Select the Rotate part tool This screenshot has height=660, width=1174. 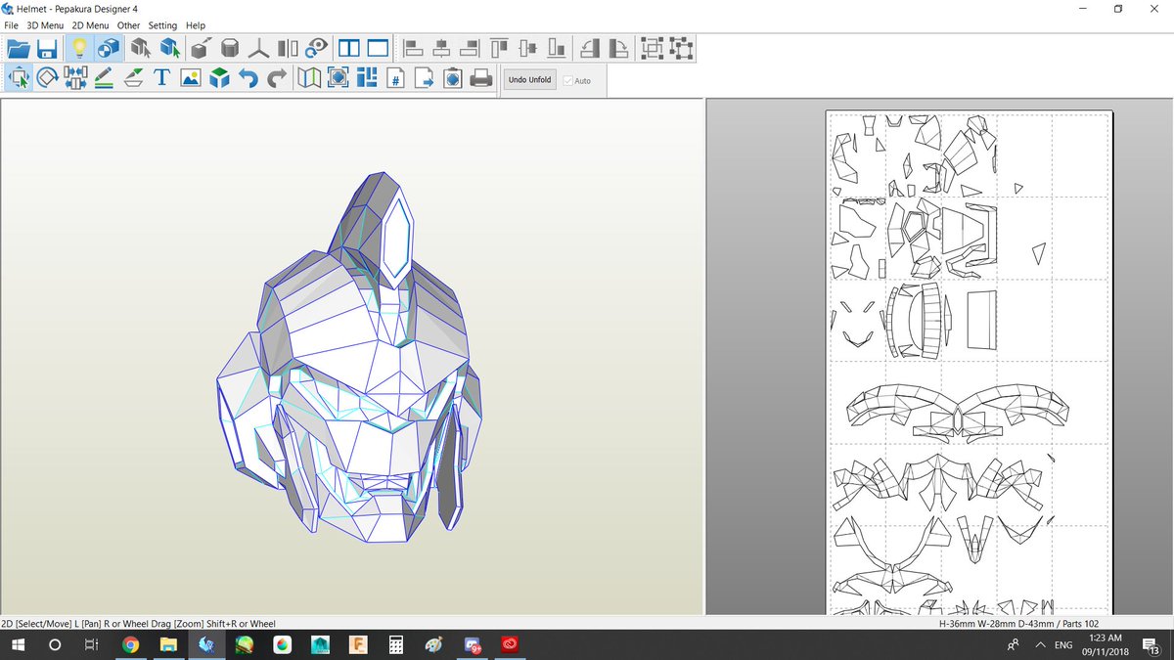47,78
